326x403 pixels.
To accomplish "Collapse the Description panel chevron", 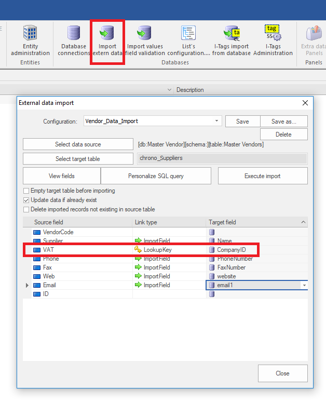I will tap(169, 90).
